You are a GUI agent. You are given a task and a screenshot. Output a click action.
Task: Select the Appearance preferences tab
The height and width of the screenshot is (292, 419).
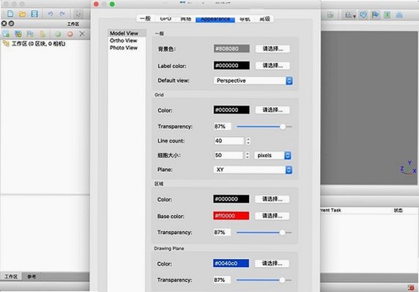click(x=215, y=19)
